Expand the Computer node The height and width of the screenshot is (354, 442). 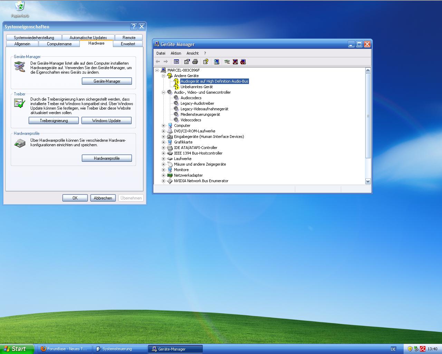point(163,125)
